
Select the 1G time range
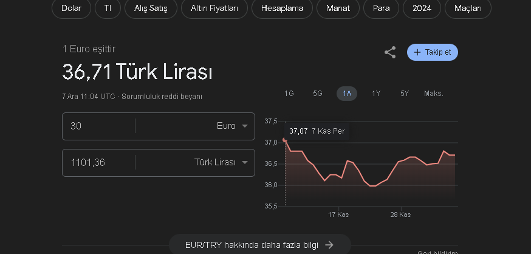pyautogui.click(x=289, y=94)
